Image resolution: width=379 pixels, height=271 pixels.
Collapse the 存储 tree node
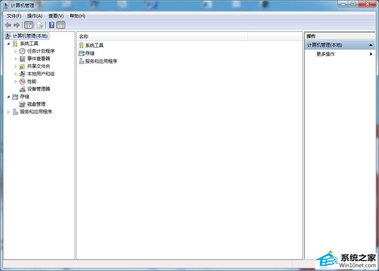click(x=9, y=97)
